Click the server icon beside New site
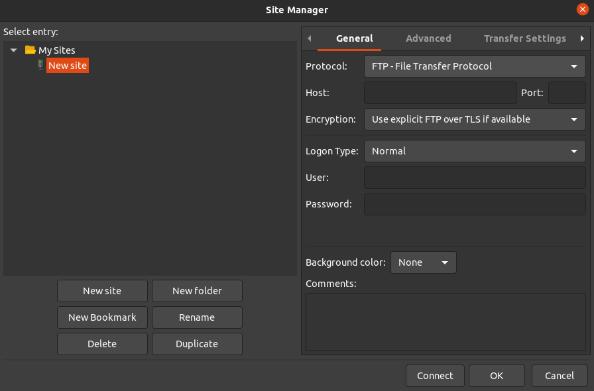The image size is (594, 391). (40, 65)
